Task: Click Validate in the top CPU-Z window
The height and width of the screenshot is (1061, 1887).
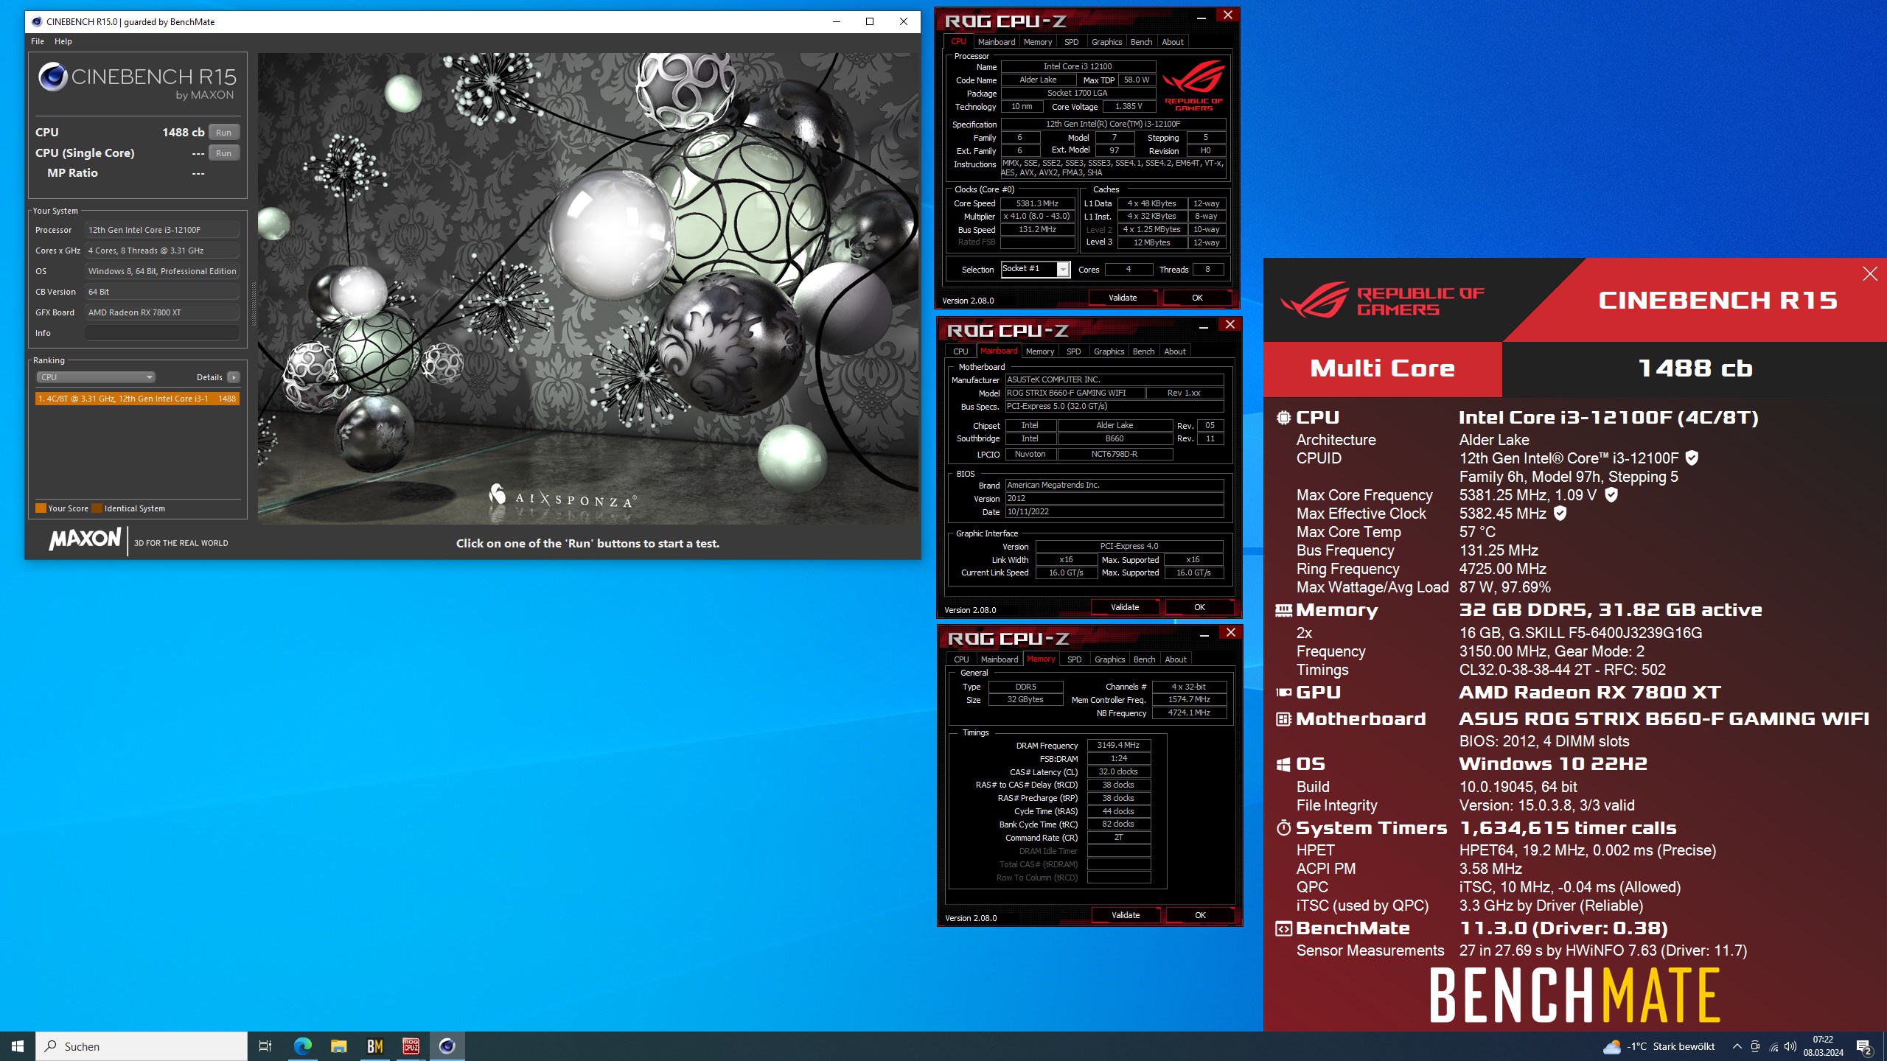Action: point(1123,298)
